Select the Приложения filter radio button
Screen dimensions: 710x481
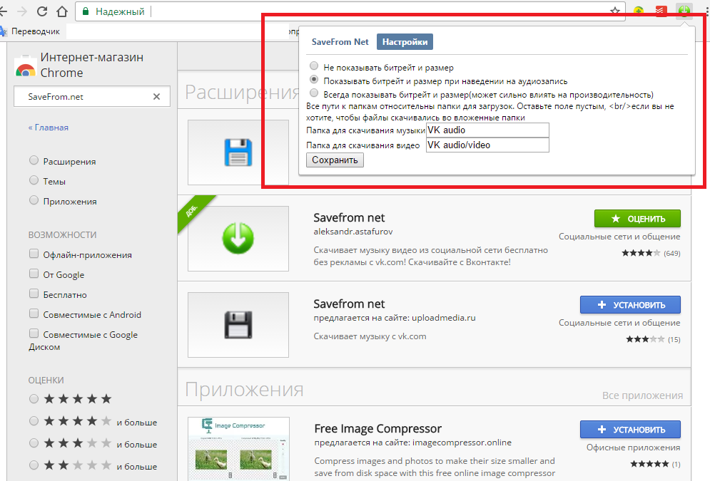pyautogui.click(x=34, y=200)
